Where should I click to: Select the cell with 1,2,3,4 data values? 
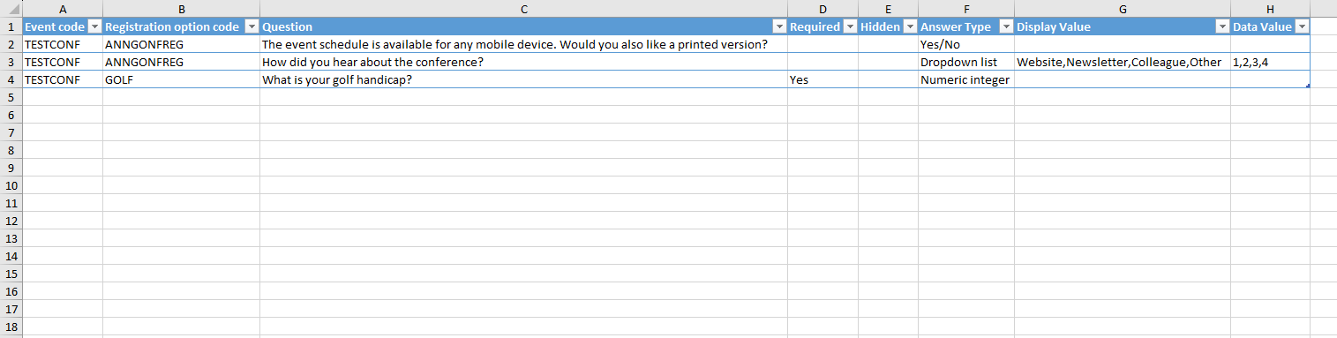tap(1270, 62)
